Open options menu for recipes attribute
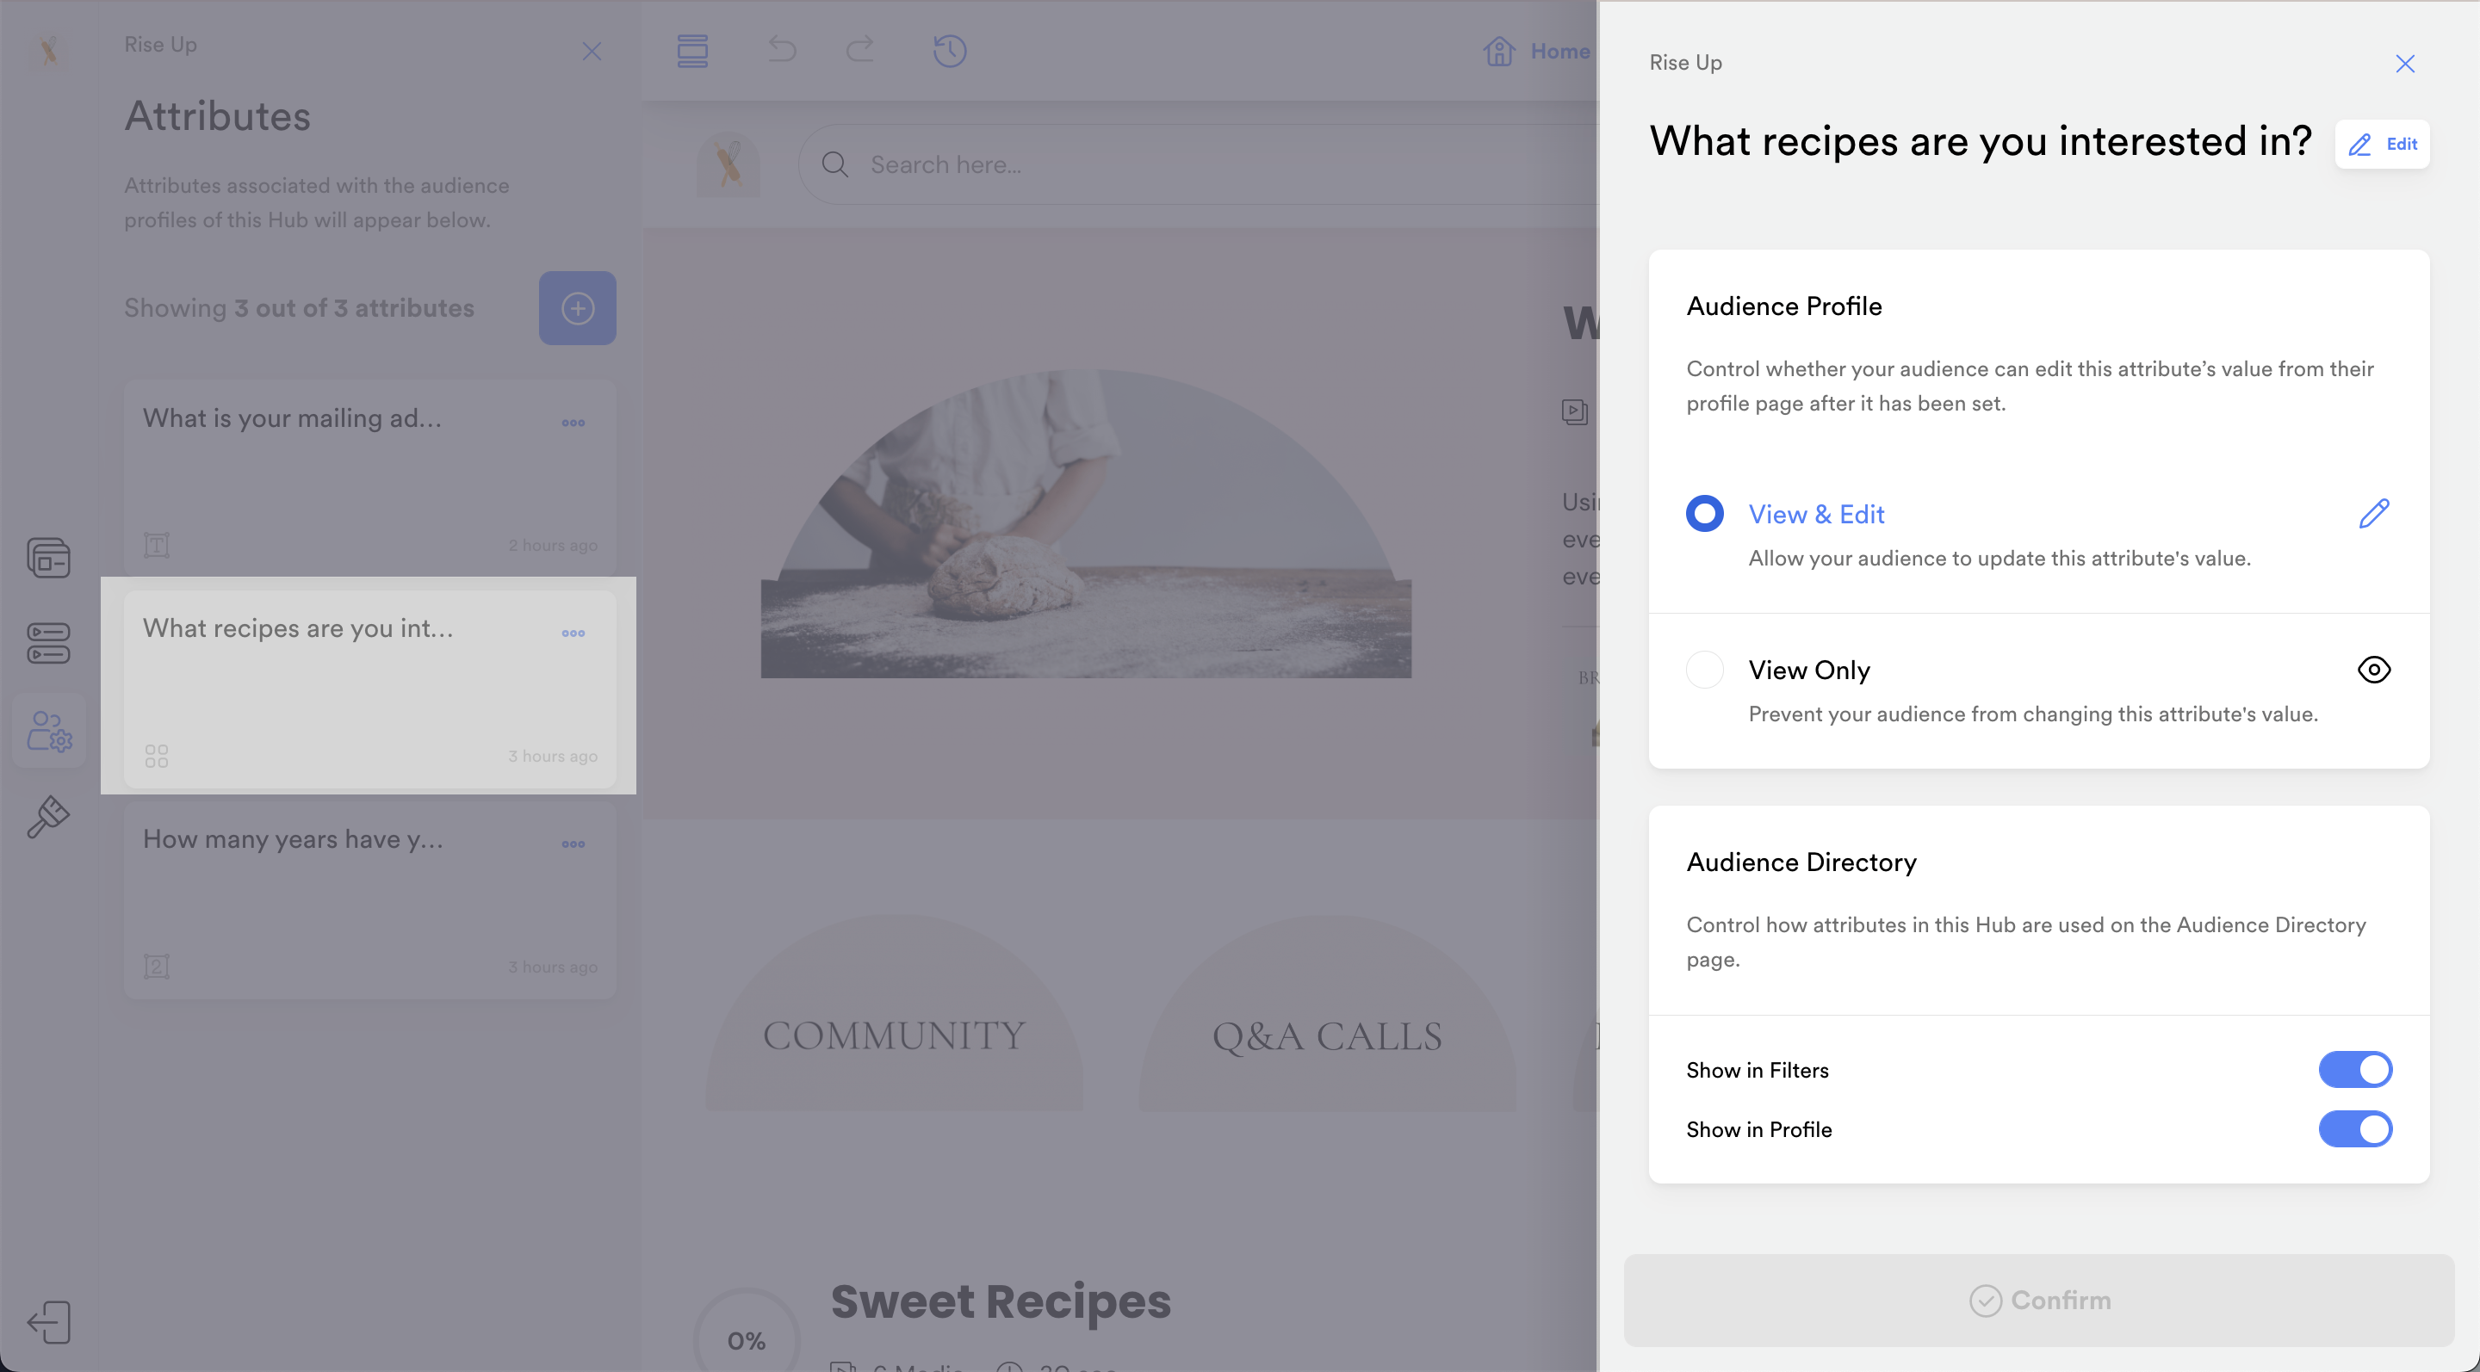 [573, 633]
